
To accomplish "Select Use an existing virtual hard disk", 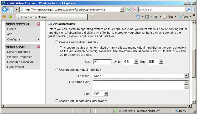I will pyautogui.click(x=57, y=69).
